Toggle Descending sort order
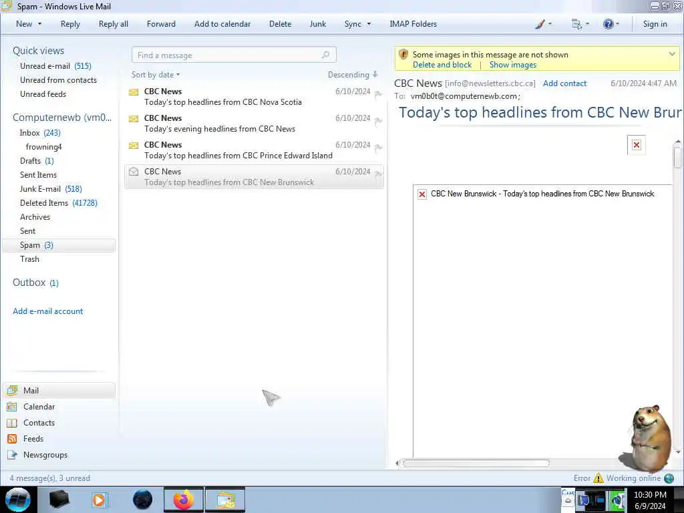This screenshot has height=513, width=684. tap(353, 75)
